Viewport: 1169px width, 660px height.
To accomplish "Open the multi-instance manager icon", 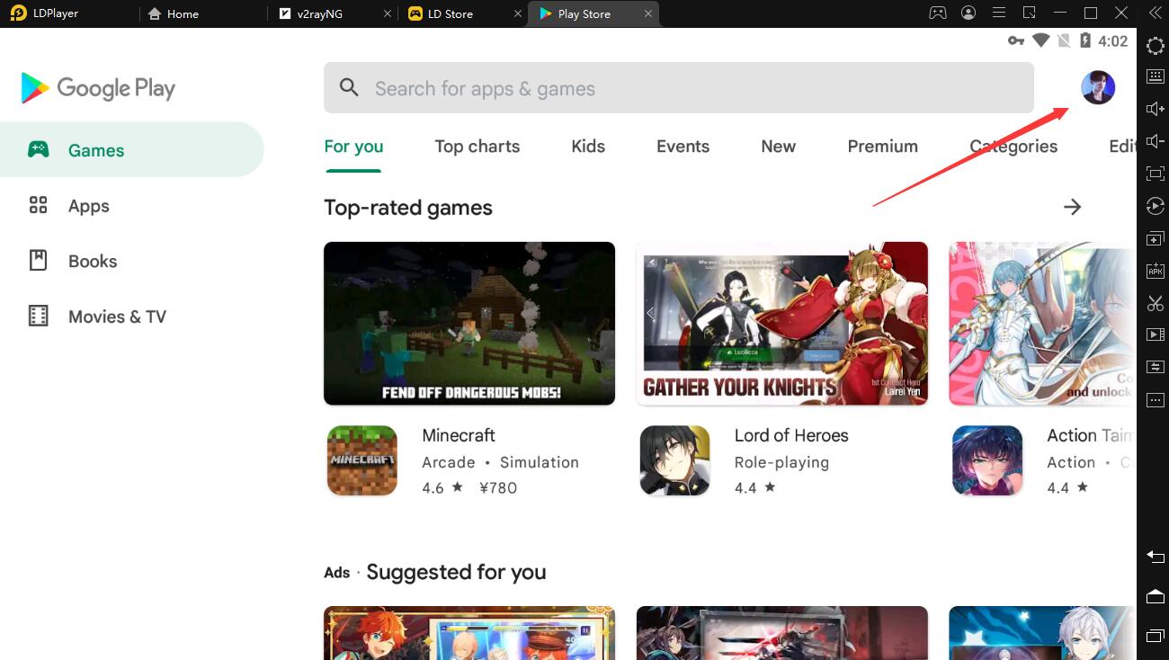I will coord(1156,238).
